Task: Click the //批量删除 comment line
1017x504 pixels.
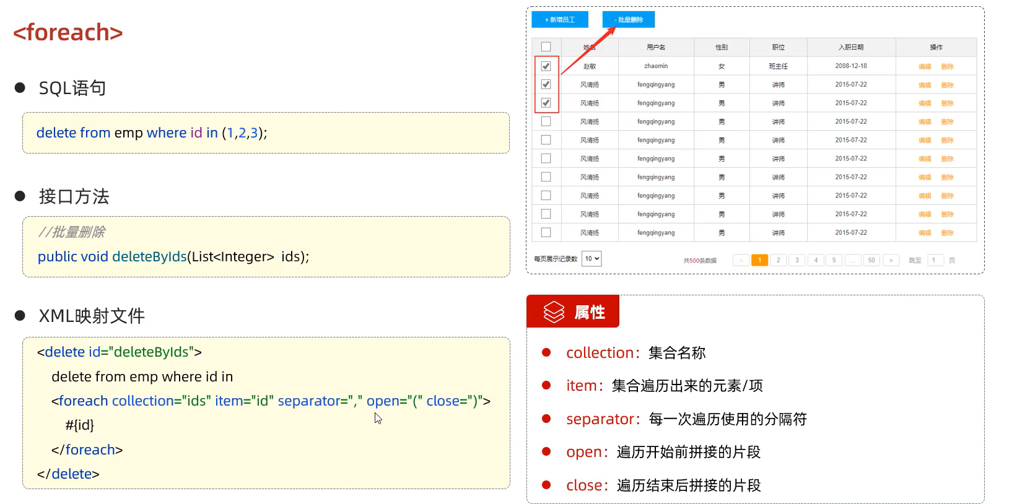Action: [71, 232]
